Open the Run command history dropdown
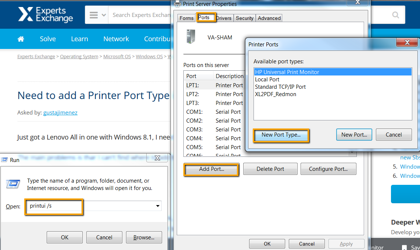The image size is (420, 250). [x=157, y=206]
